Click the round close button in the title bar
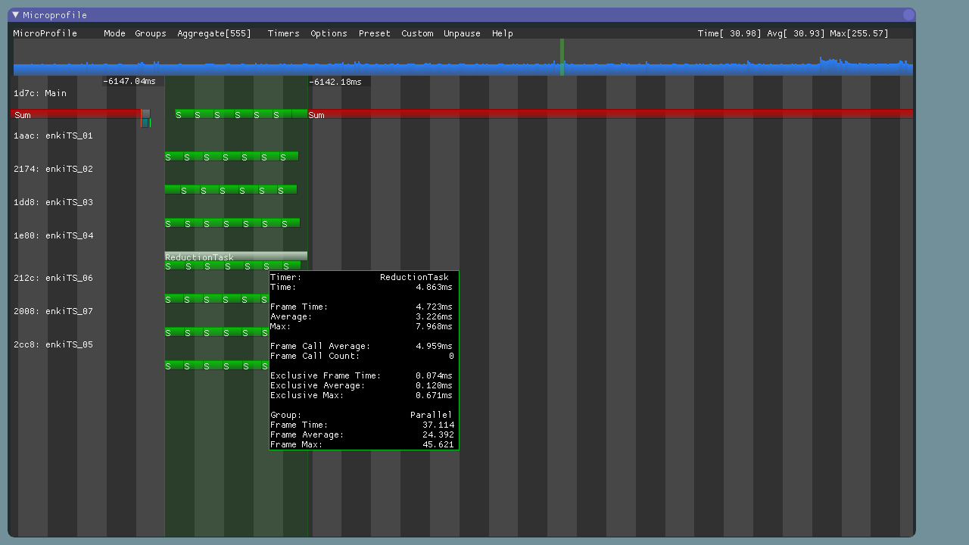The image size is (969, 545). coord(908,14)
